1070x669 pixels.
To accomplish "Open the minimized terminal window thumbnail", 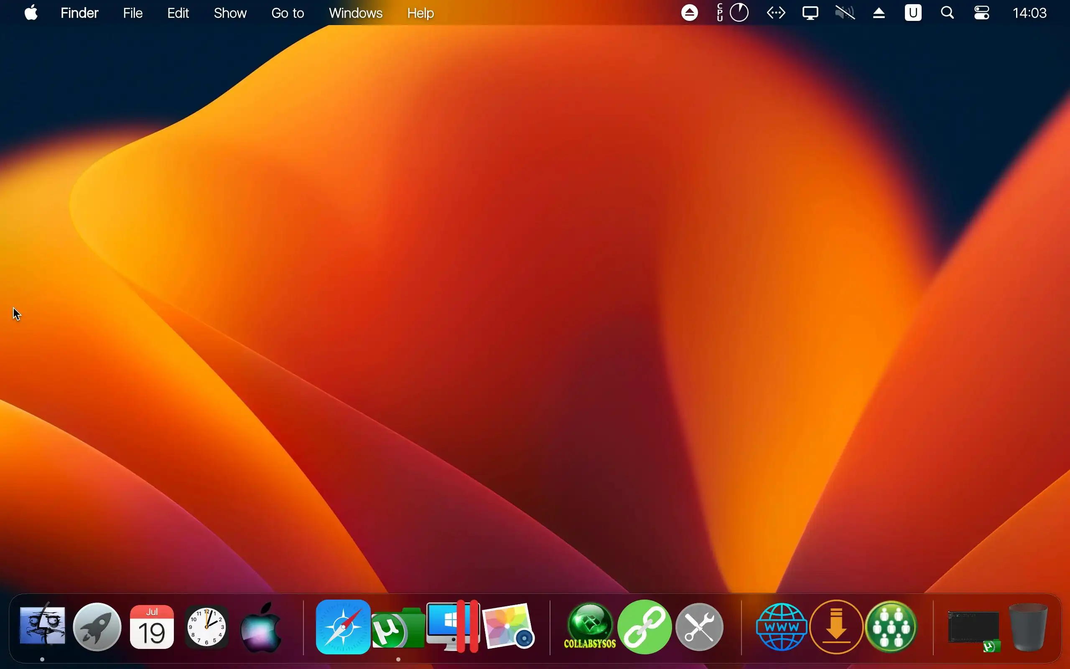I will [x=973, y=628].
